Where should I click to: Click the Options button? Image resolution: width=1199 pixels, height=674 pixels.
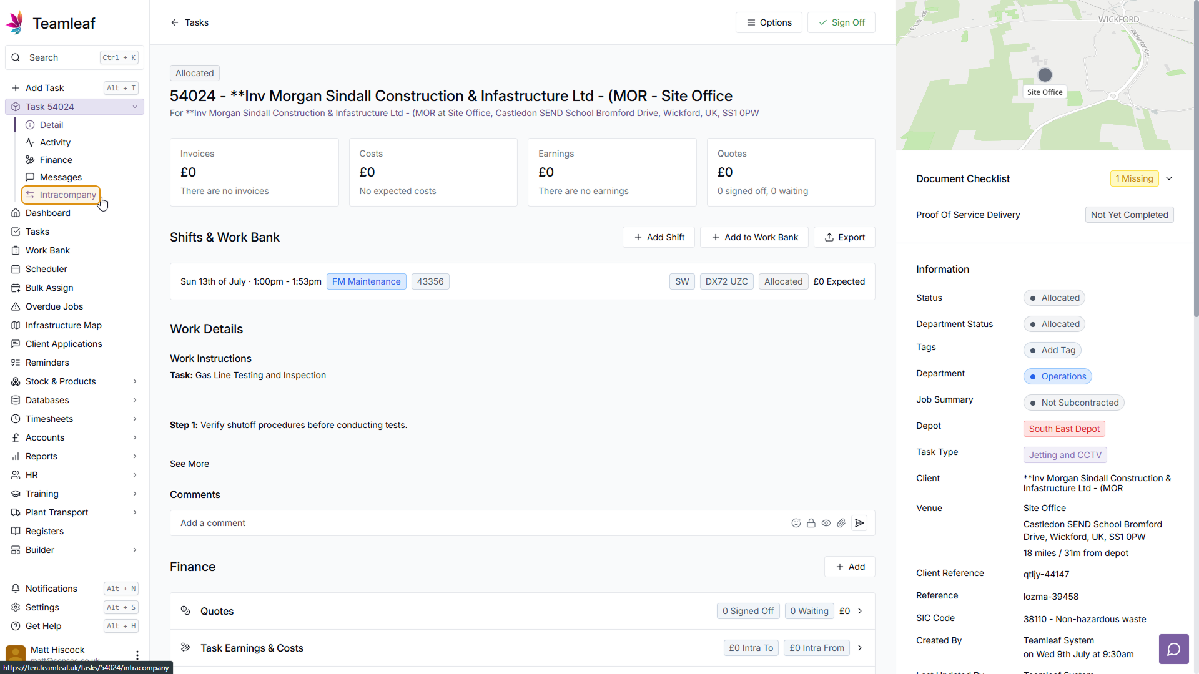pos(769,22)
